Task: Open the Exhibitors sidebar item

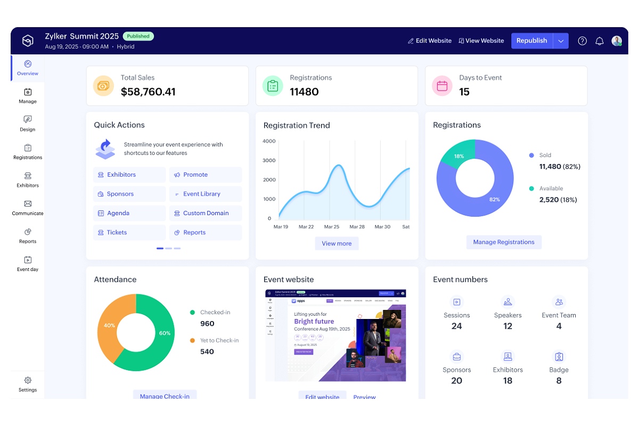Action: point(28,180)
